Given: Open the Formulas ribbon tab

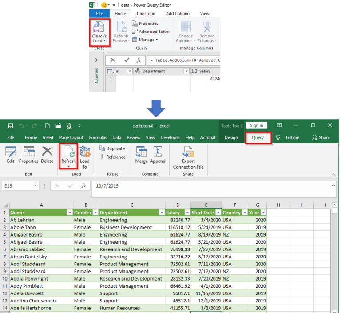Looking at the screenshot, I should tap(98, 138).
